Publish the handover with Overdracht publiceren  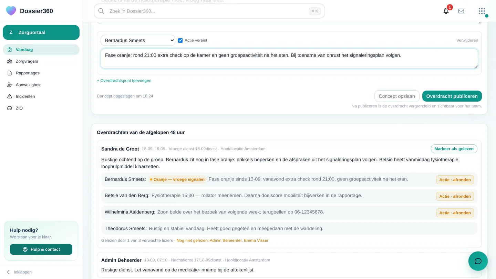pyautogui.click(x=452, y=96)
